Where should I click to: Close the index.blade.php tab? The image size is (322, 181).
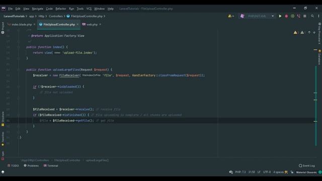click(x=34, y=25)
